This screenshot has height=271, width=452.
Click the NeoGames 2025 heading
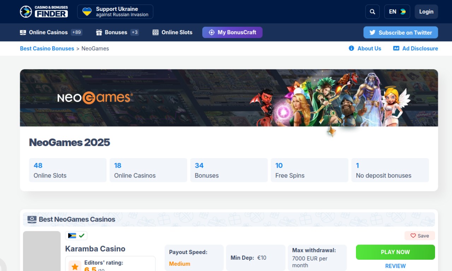(x=70, y=143)
